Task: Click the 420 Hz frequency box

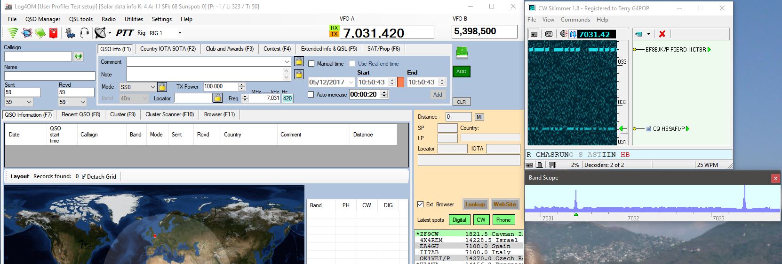Action: coord(287,98)
